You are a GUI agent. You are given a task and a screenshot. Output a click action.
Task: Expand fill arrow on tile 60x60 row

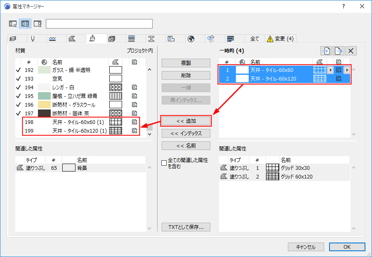click(330, 70)
